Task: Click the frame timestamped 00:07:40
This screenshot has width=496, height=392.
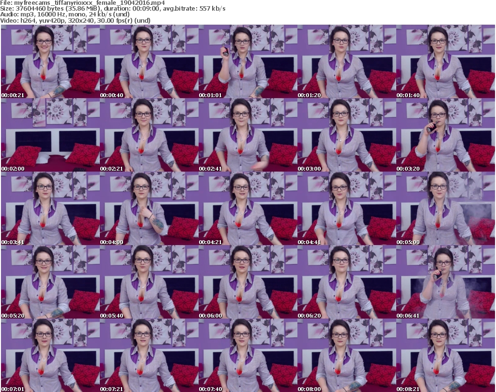Action: tap(248, 355)
